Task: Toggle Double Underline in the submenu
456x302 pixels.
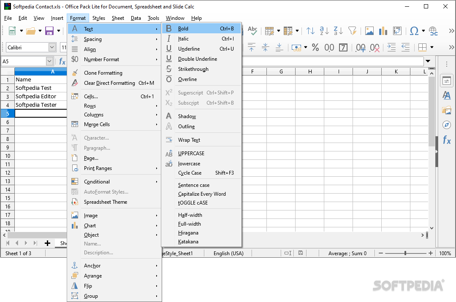Action: [x=201, y=59]
